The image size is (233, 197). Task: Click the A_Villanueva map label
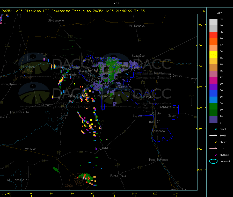[x=135, y=26]
